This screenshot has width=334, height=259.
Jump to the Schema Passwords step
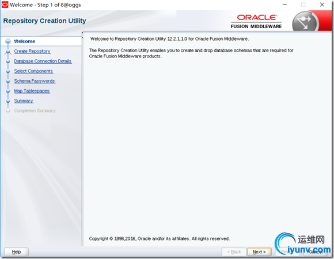35,81
